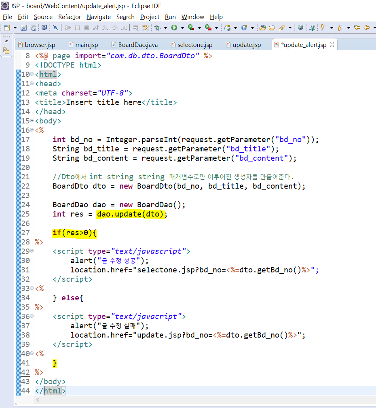
Task: Collapse the scriptlet fold on line 40
Action: 32,353
